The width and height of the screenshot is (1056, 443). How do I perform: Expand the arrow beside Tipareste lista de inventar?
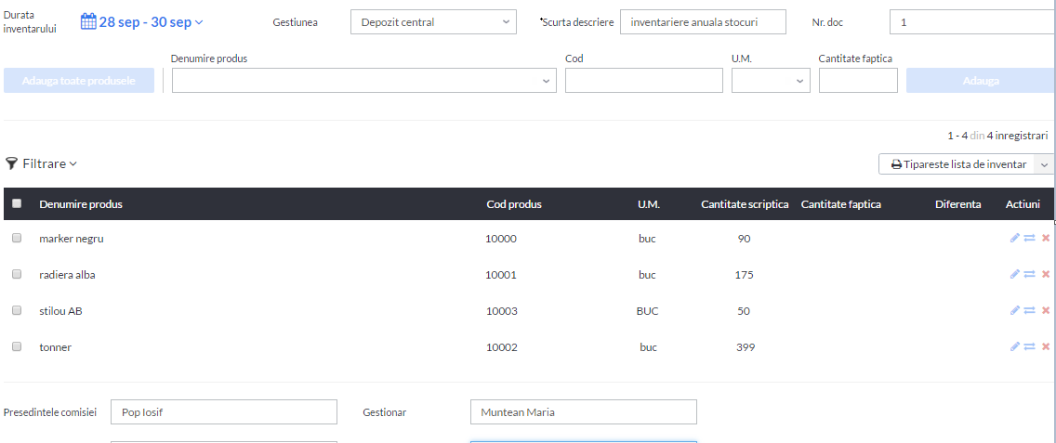(1045, 164)
